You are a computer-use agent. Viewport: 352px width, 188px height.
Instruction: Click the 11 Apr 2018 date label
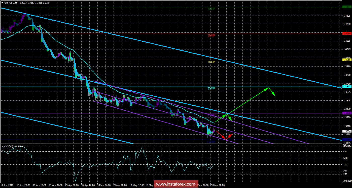[x=7, y=185]
